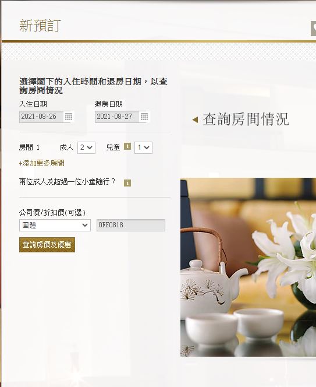Open the check-in date calendar icon
The width and height of the screenshot is (316, 387).
click(69, 117)
